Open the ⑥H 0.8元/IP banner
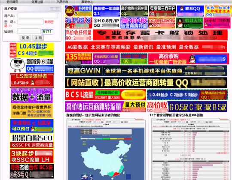 [x=106, y=23]
